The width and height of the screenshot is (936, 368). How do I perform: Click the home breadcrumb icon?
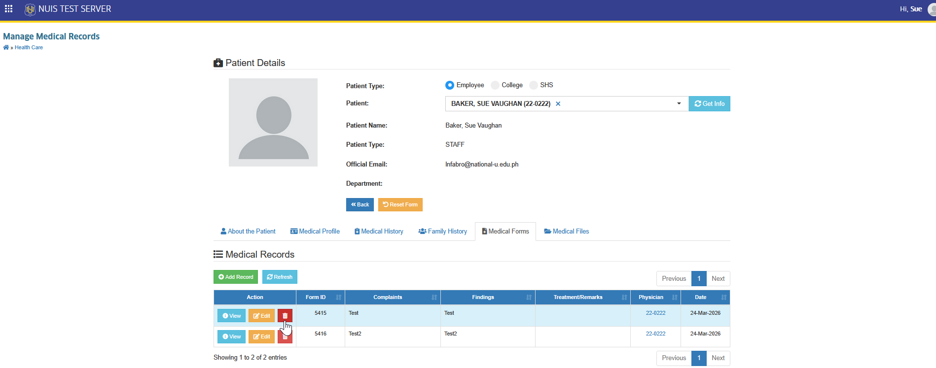(6, 47)
